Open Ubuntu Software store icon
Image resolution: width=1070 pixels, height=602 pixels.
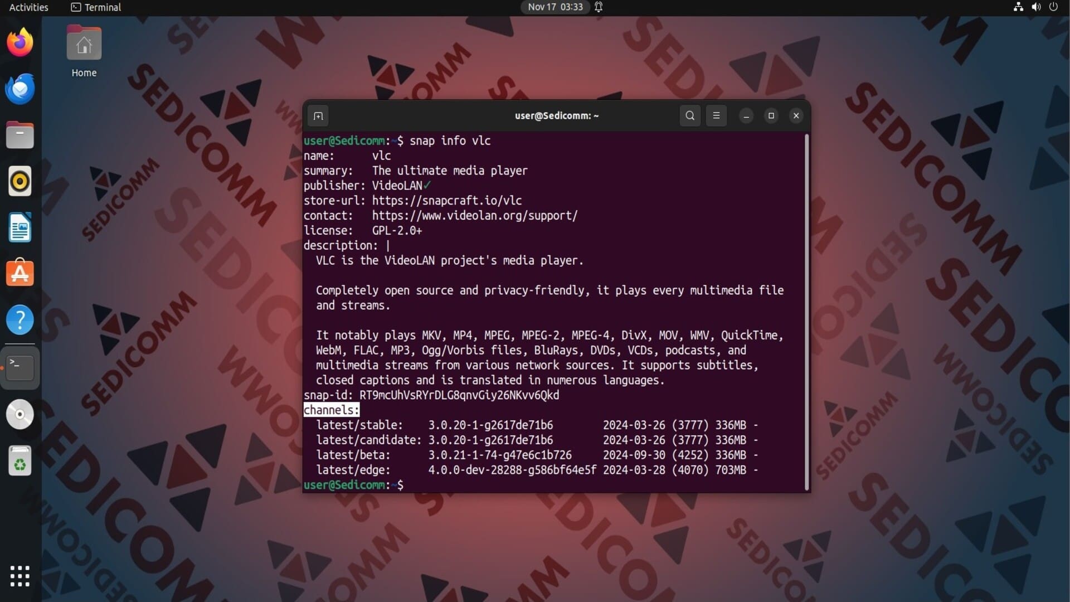click(x=20, y=274)
